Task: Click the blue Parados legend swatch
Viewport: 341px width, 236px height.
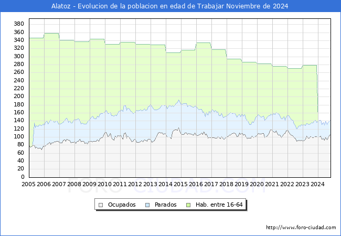Action: [147, 205]
